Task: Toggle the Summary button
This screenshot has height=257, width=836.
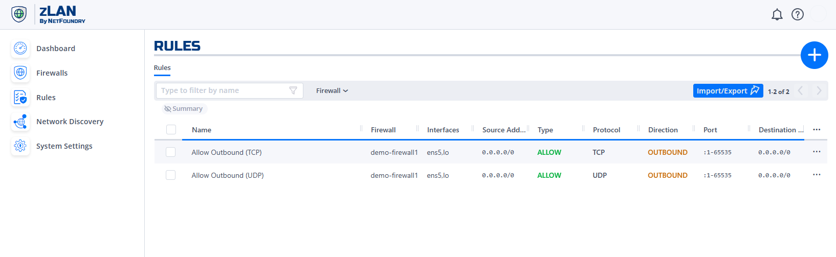Action: click(184, 109)
